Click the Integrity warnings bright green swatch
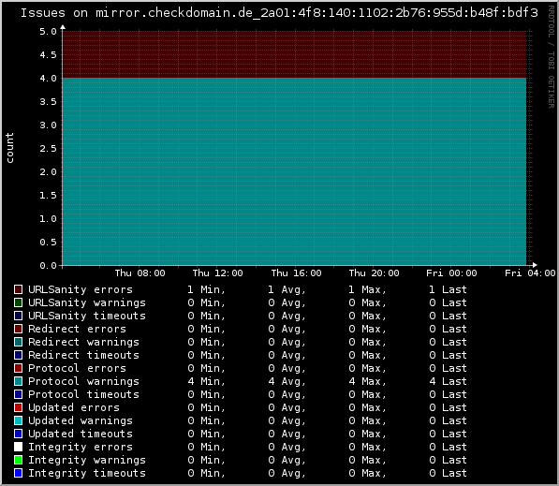Screen dimensions: 559x486 click(x=18, y=460)
